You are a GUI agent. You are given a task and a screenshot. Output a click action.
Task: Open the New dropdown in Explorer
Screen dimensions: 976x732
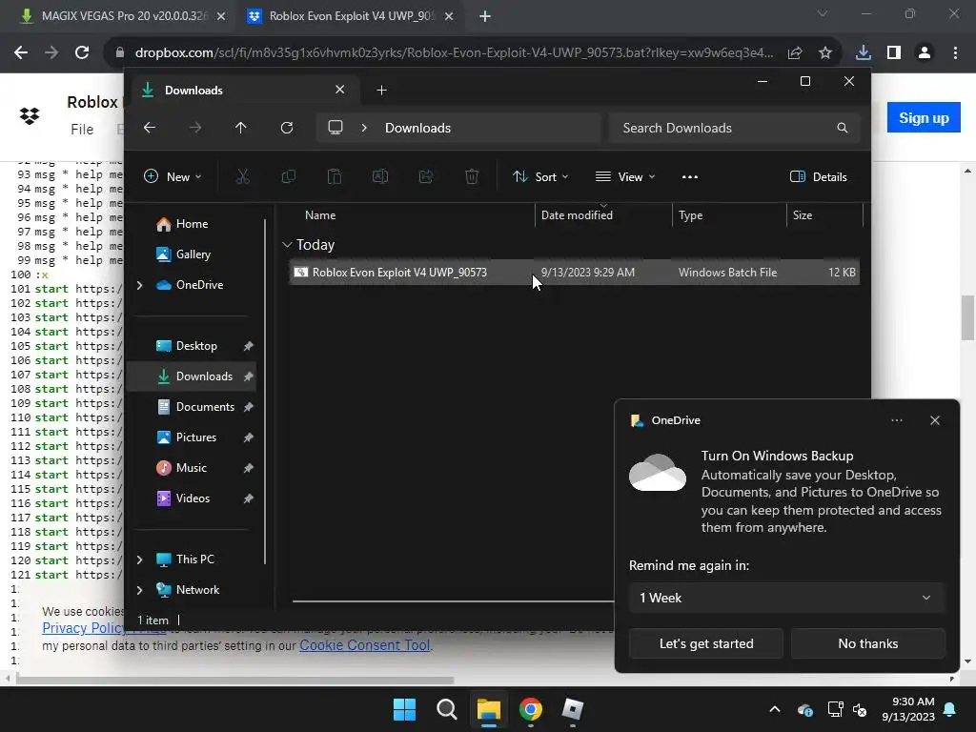(x=173, y=176)
